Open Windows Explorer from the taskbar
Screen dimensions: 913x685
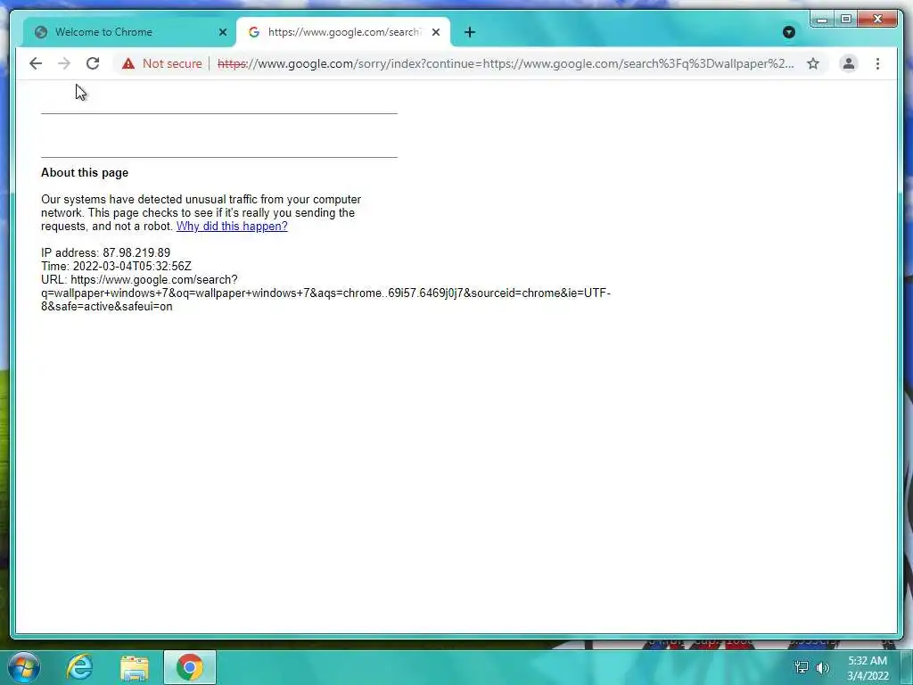[x=135, y=667]
